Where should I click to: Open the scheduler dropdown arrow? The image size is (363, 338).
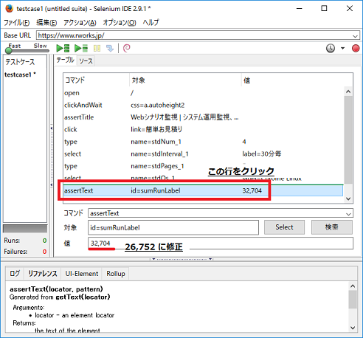point(342,48)
